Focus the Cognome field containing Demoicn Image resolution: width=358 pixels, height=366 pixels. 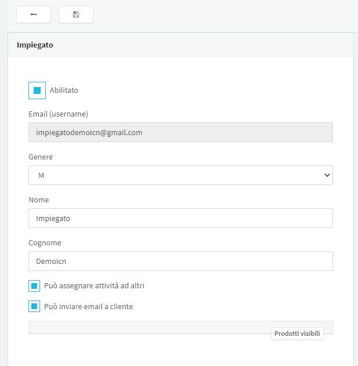180,261
